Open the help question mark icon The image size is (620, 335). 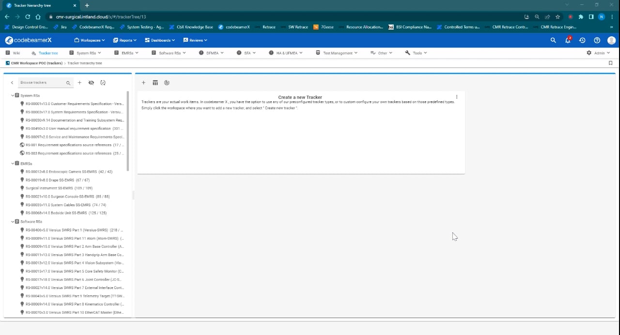(597, 40)
